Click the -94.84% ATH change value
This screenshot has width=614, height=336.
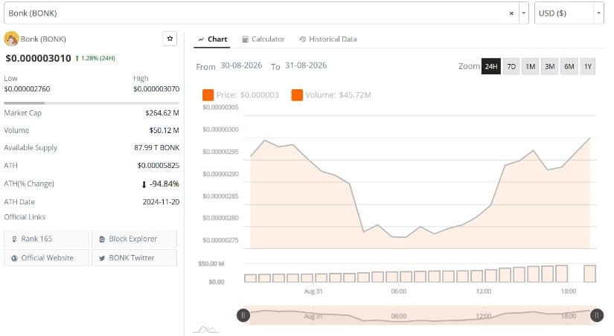pyautogui.click(x=160, y=184)
